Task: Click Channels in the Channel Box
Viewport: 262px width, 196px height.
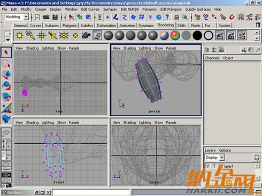Action: (x=212, y=58)
